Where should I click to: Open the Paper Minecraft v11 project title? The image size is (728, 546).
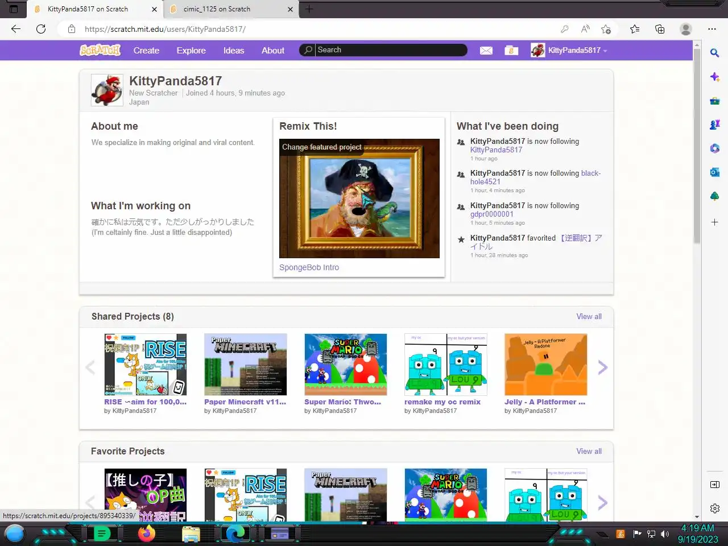point(245,402)
